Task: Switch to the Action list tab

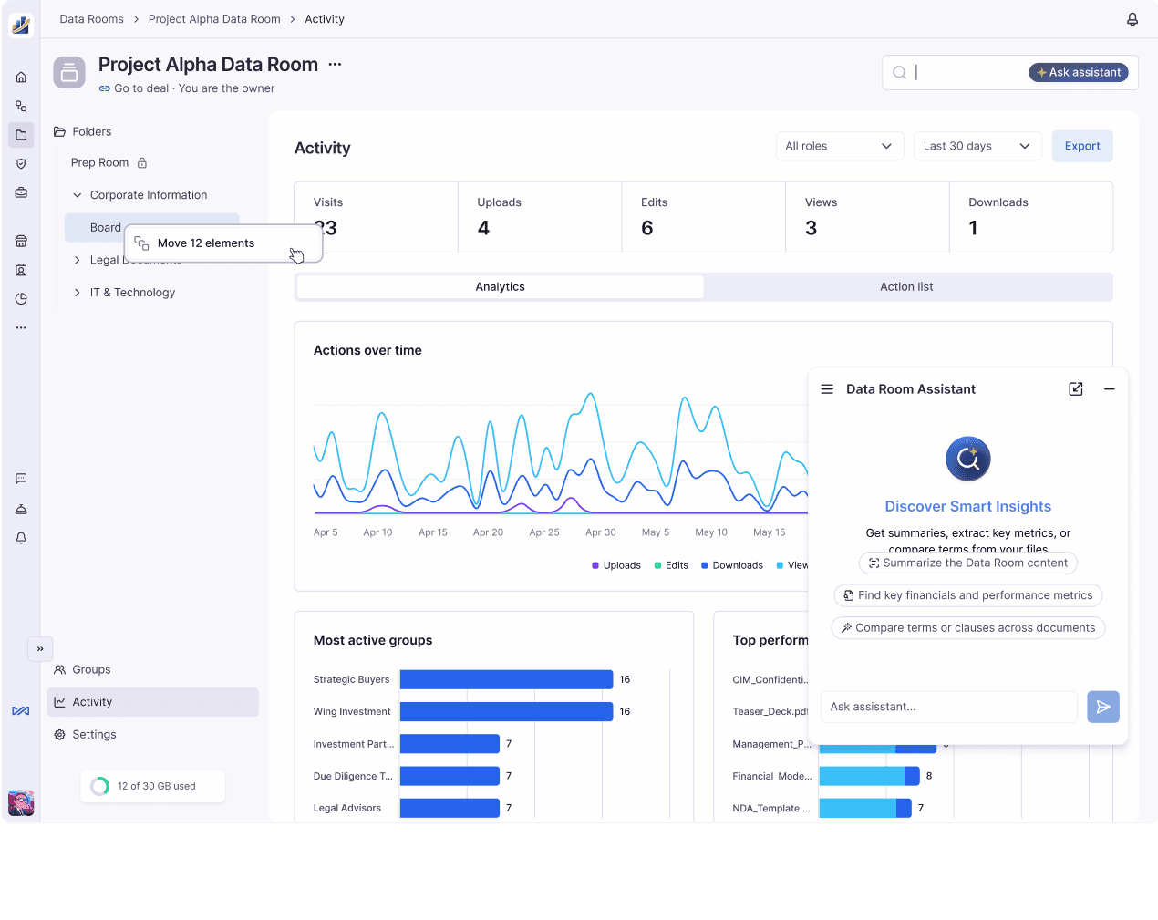Action: click(x=906, y=287)
